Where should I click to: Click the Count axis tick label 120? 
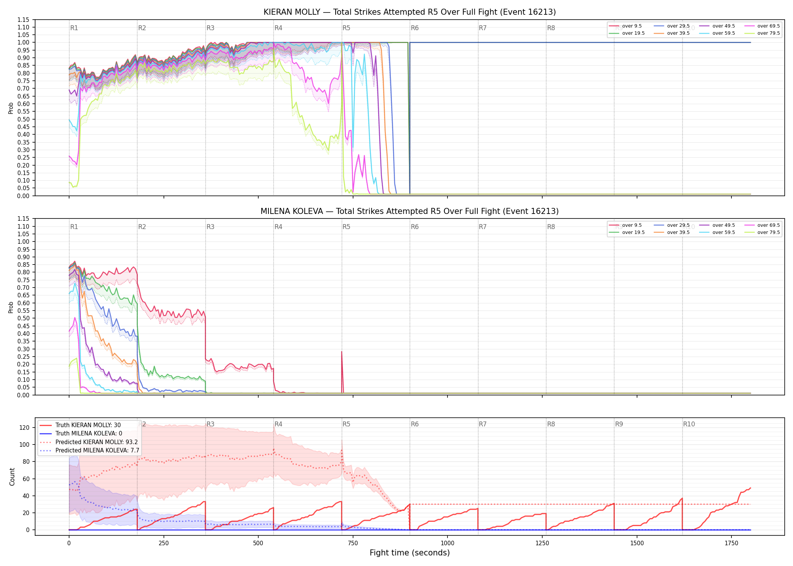coord(25,428)
